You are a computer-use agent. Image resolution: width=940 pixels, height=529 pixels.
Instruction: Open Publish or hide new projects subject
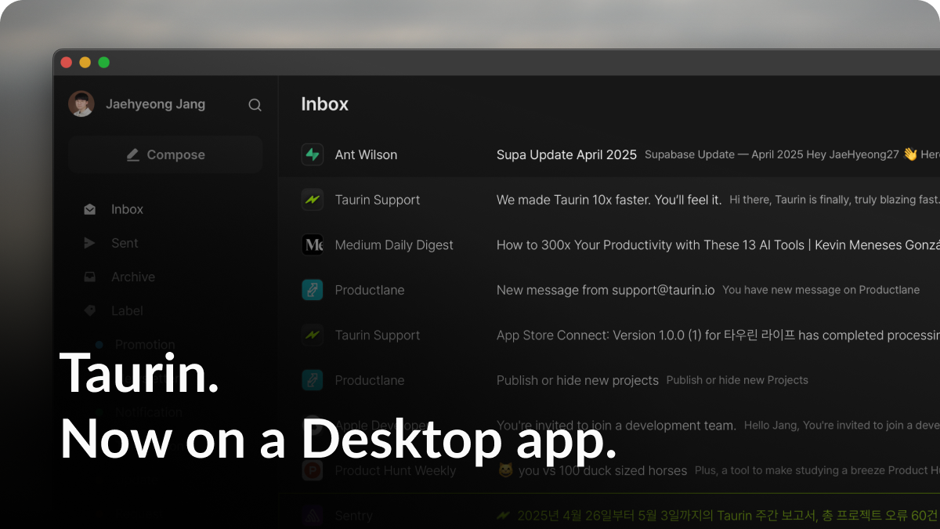pyautogui.click(x=577, y=380)
